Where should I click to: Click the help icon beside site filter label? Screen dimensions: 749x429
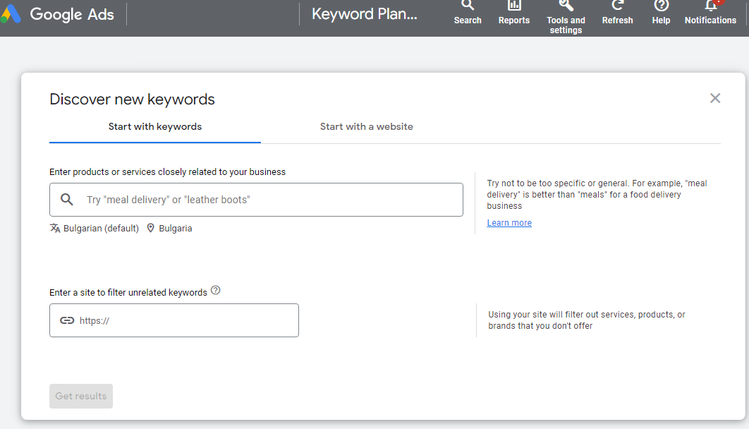[216, 290]
